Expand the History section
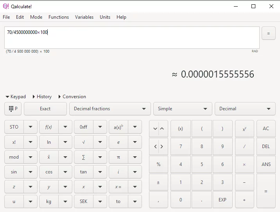Viewport: 280px width, 212px height. coord(42,97)
